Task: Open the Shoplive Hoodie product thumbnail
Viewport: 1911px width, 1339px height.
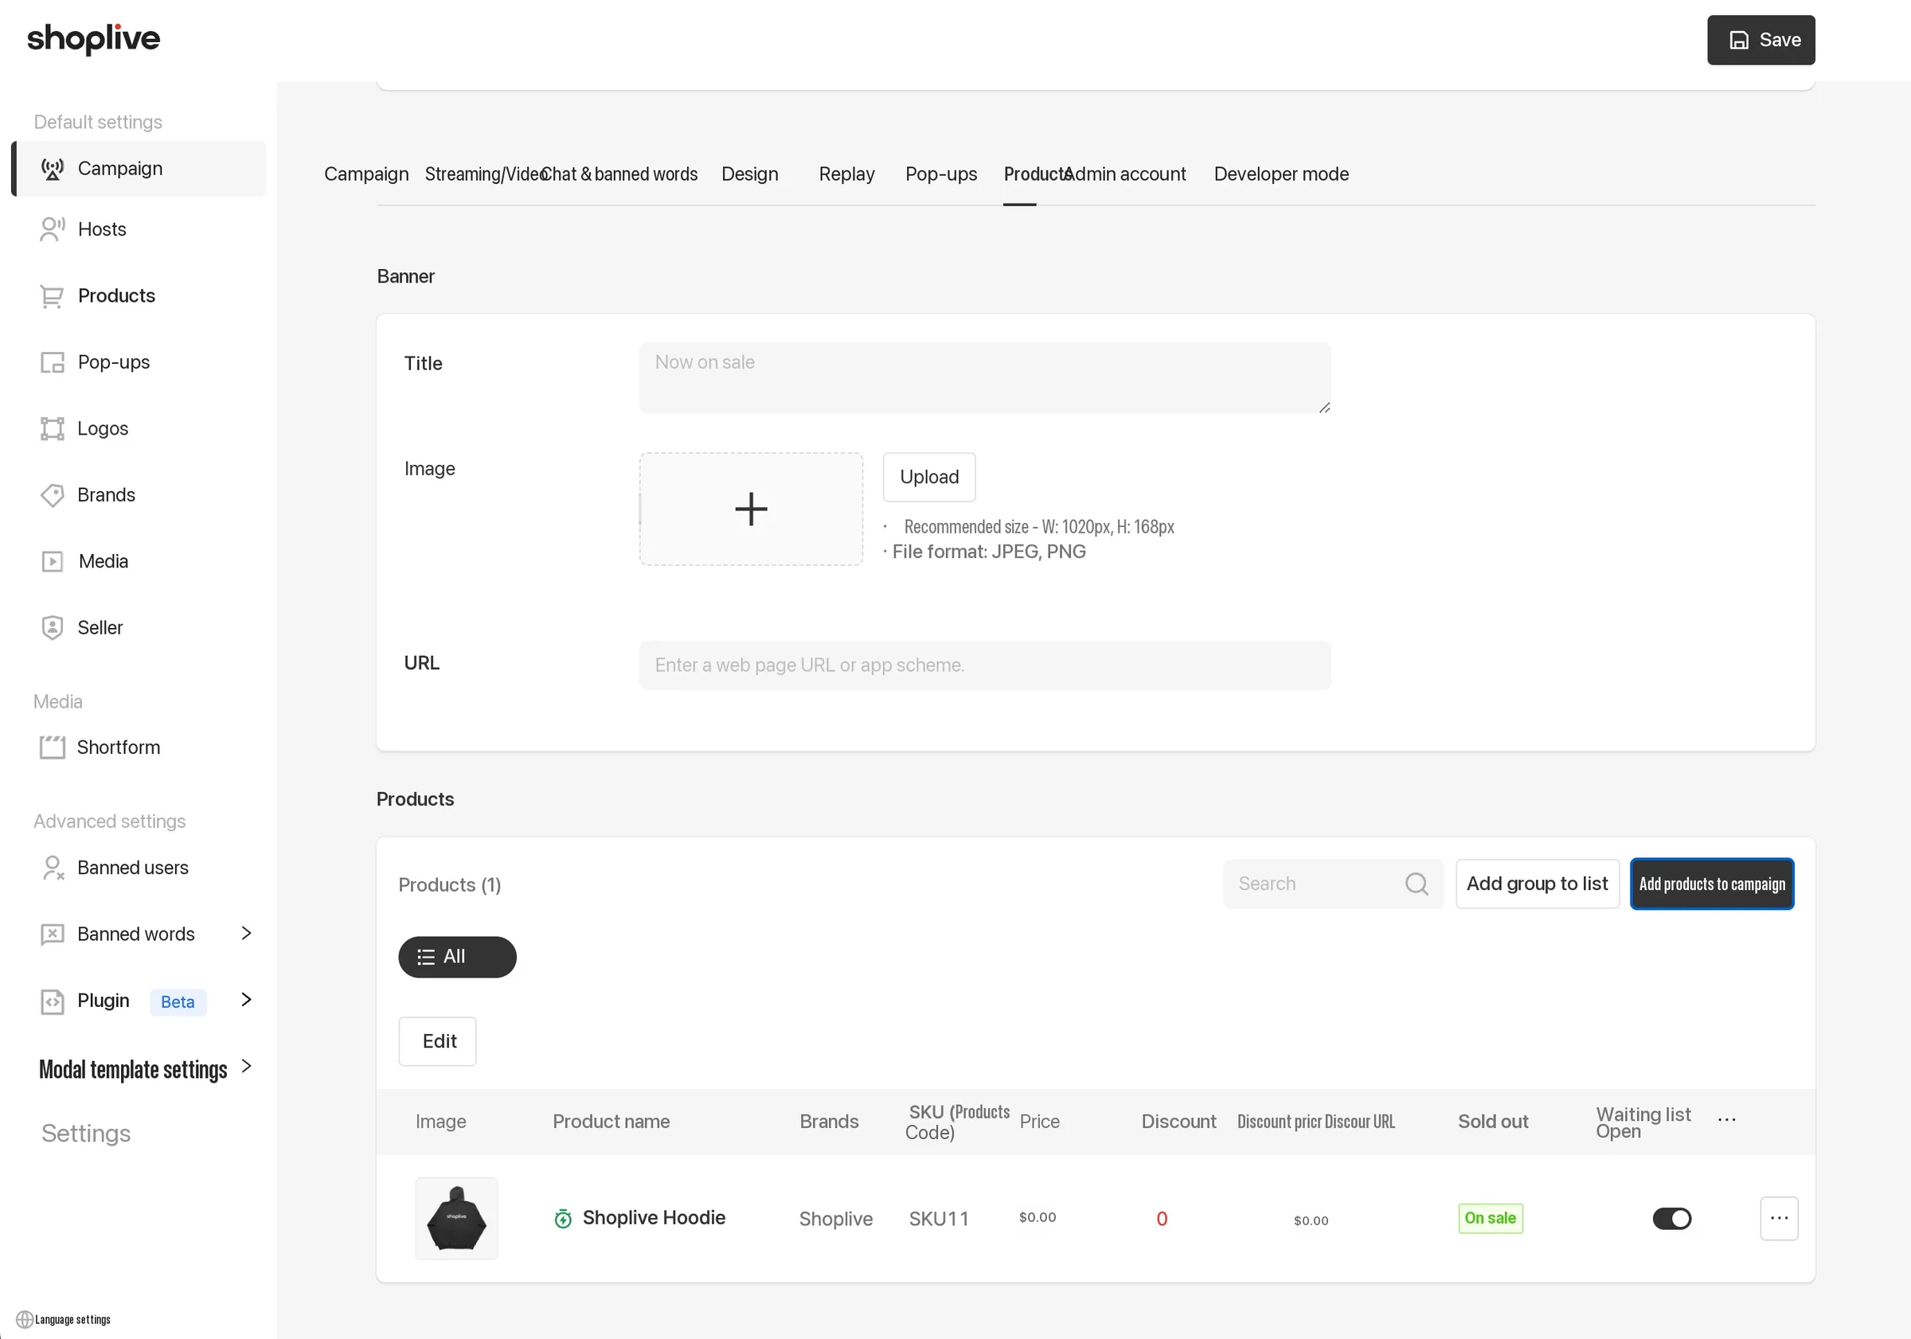Action: [x=456, y=1218]
